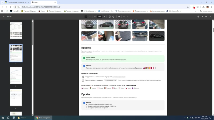
Task: Open the apps grid in bookmarks bar
Action: tap(2, 11)
